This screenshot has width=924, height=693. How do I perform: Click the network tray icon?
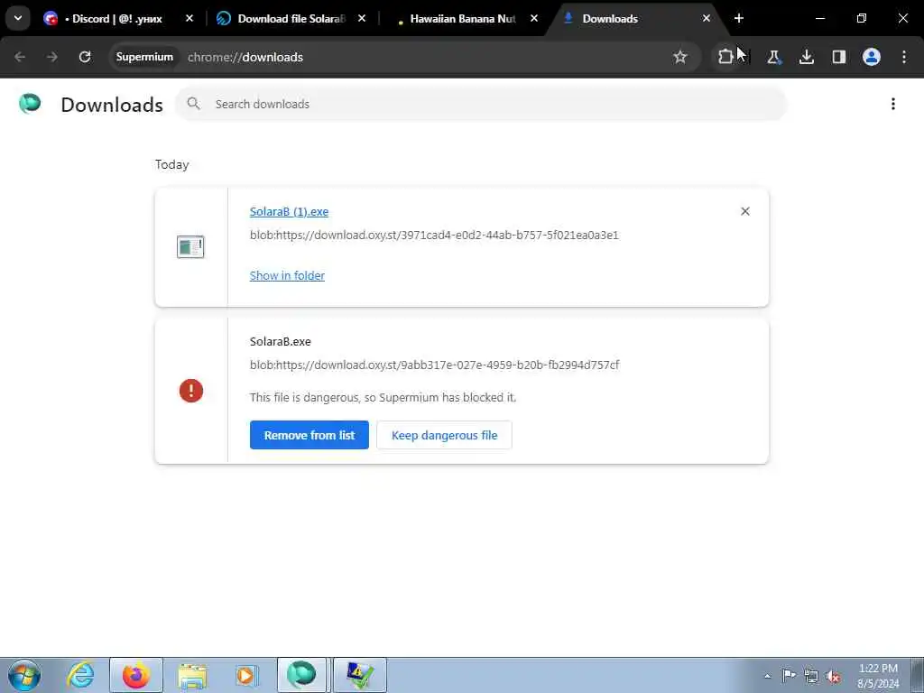811,676
